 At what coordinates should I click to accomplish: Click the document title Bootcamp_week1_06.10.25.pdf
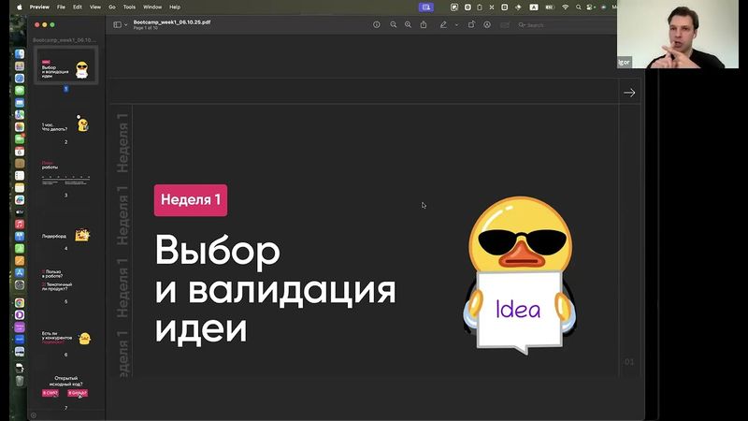tap(172, 22)
